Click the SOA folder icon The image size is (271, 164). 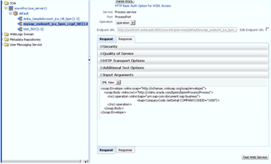click(x=6, y=3)
